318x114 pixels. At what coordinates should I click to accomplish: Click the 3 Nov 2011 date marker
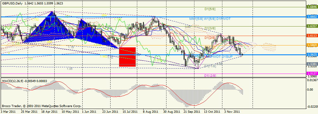coord(232,111)
